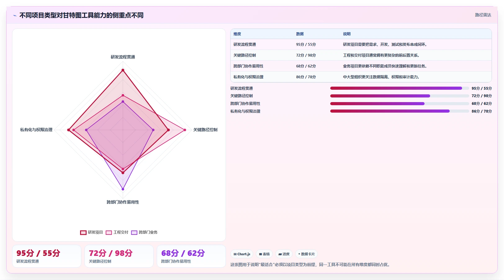Toggle the 研发项目 legend swatch
Viewport: 504px width, 280px height.
click(83, 232)
